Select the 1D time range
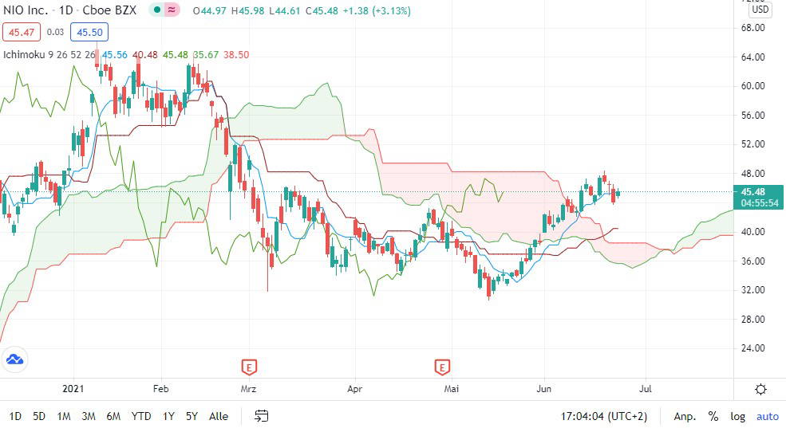This screenshot has width=786, height=428. [15, 416]
